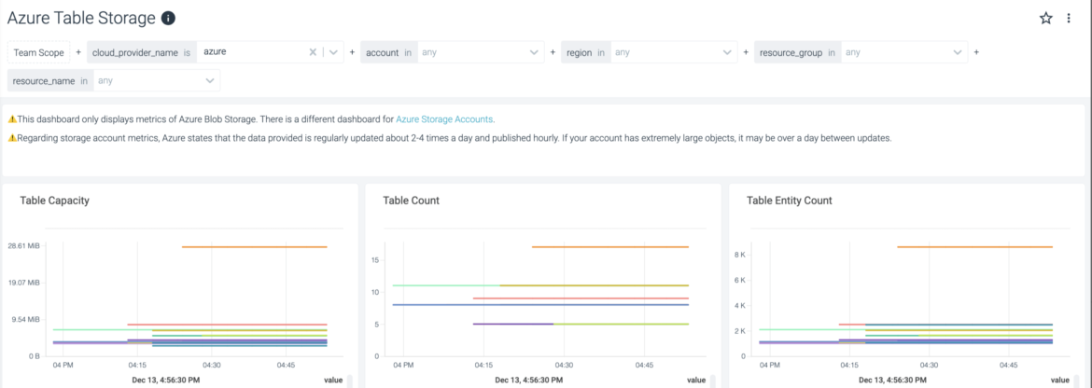Click the orange line in Table Count chart
The width and height of the screenshot is (1092, 388).
610,247
